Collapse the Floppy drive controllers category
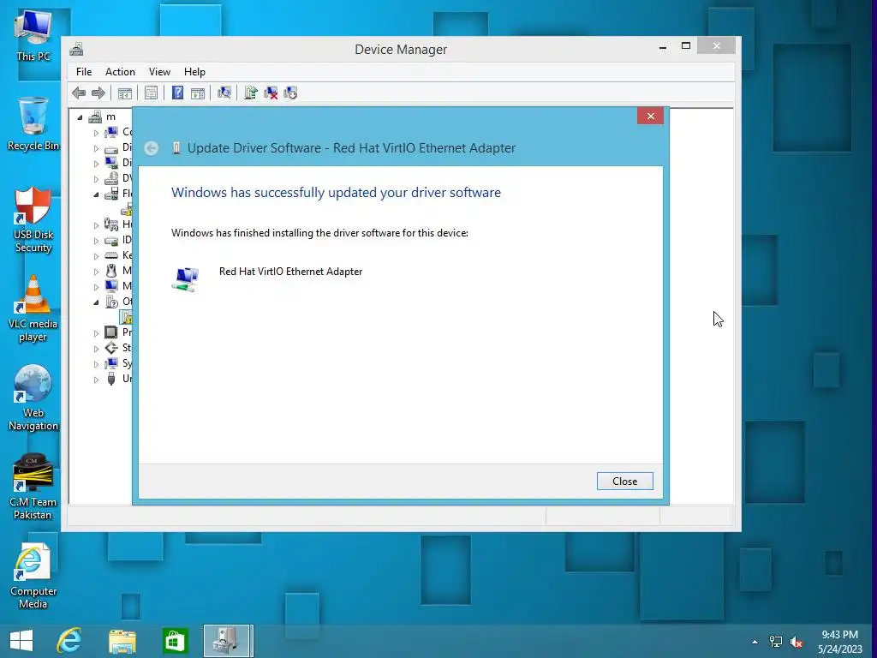Image resolution: width=877 pixels, height=658 pixels. (96, 194)
